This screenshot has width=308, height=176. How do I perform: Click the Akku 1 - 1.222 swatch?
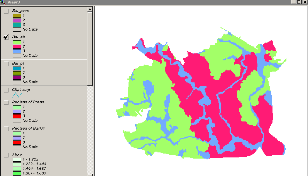[x=17, y=160]
